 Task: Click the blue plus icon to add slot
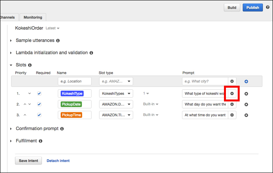pyautogui.click(x=246, y=81)
